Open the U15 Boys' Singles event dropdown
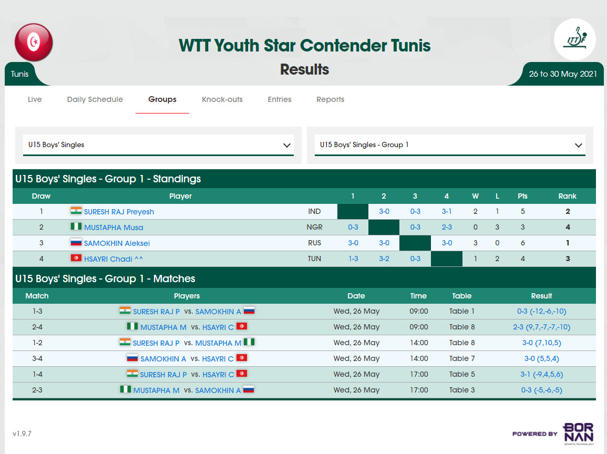 pos(158,145)
